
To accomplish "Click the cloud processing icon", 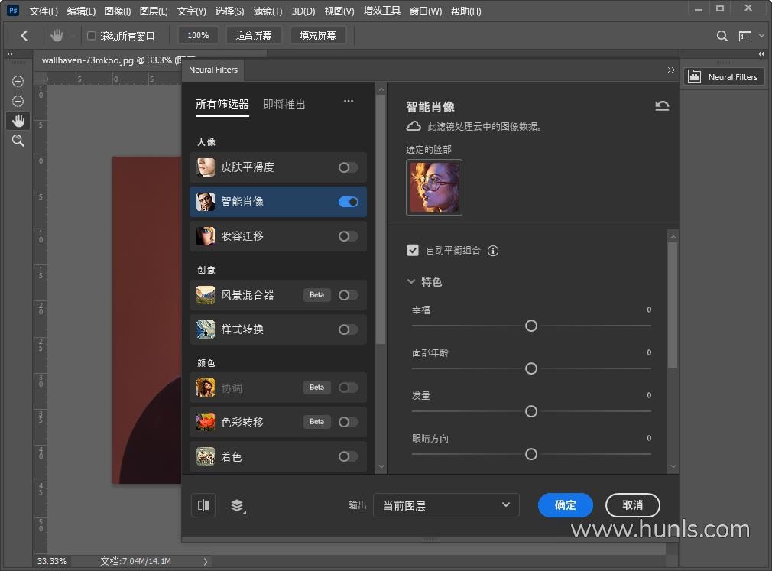I will (x=414, y=126).
